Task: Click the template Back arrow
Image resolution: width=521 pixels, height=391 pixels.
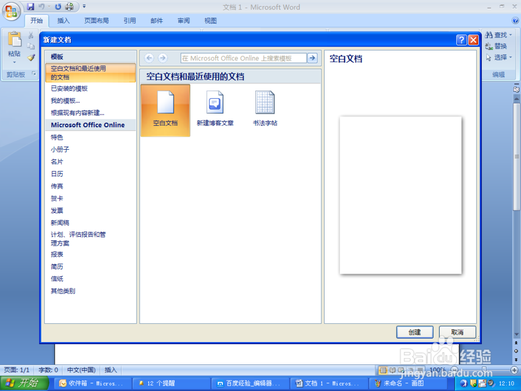Action: click(x=149, y=58)
